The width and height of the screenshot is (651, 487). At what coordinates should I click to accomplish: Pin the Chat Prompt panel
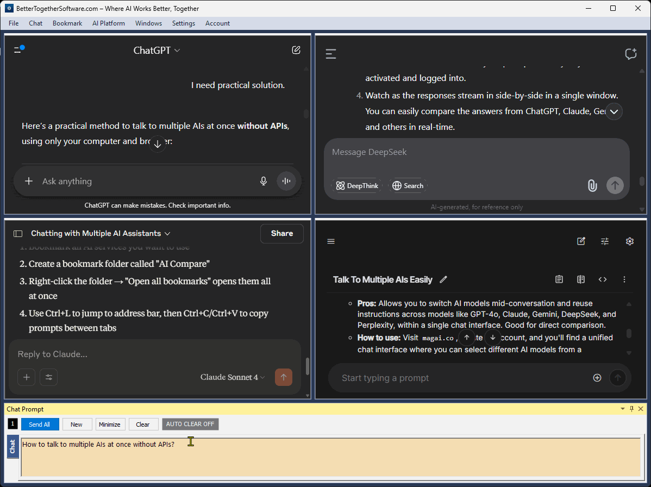tap(632, 409)
